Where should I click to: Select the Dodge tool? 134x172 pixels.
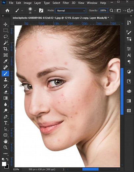pyautogui.click(x=5, y=110)
